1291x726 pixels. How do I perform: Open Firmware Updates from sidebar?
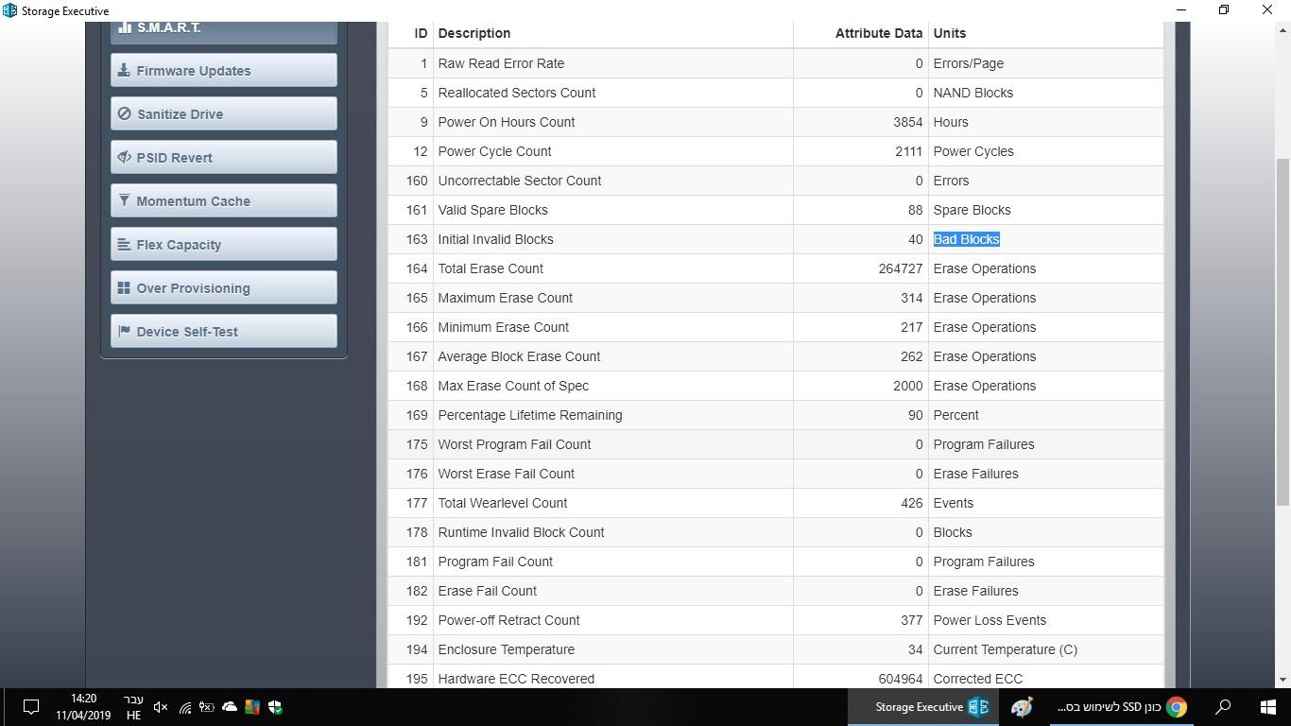click(223, 71)
